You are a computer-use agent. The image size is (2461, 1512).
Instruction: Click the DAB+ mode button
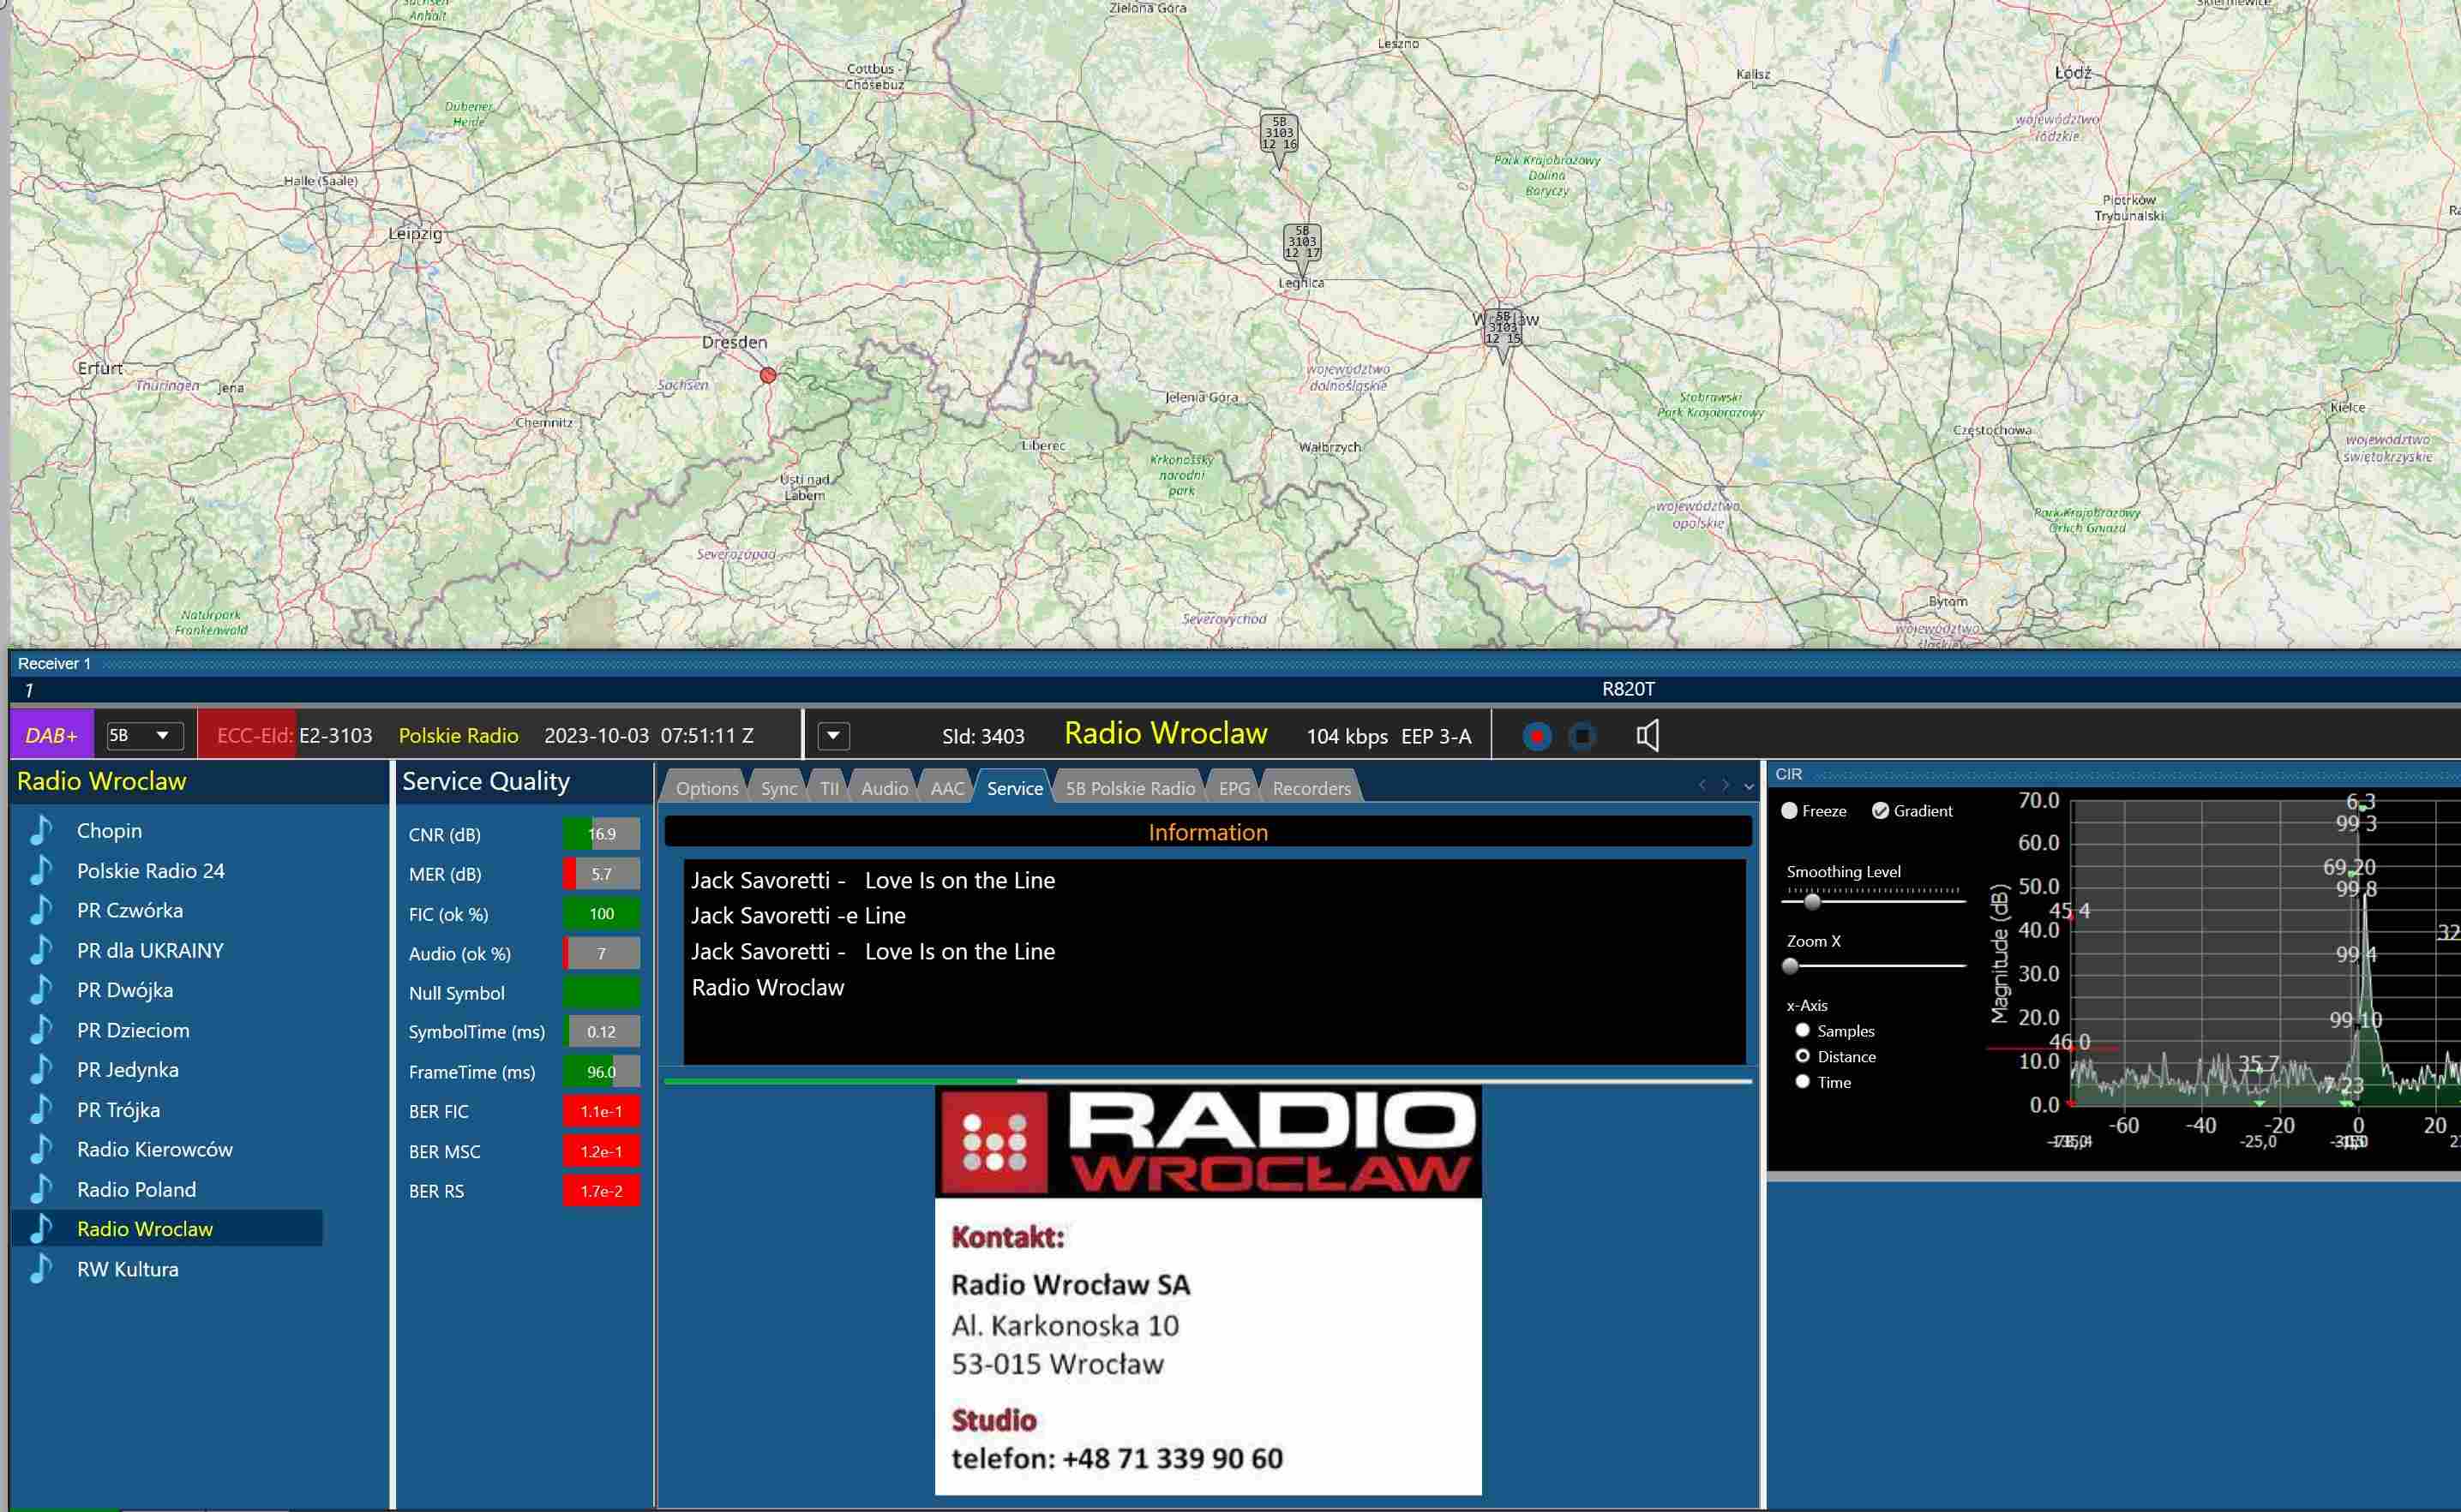(52, 736)
